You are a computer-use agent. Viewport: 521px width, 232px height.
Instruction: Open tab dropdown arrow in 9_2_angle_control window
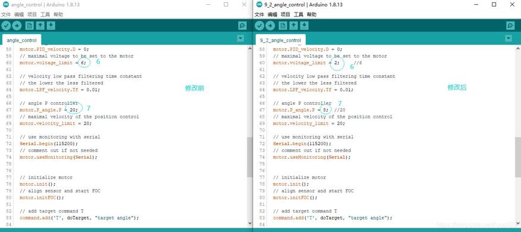tap(509, 39)
